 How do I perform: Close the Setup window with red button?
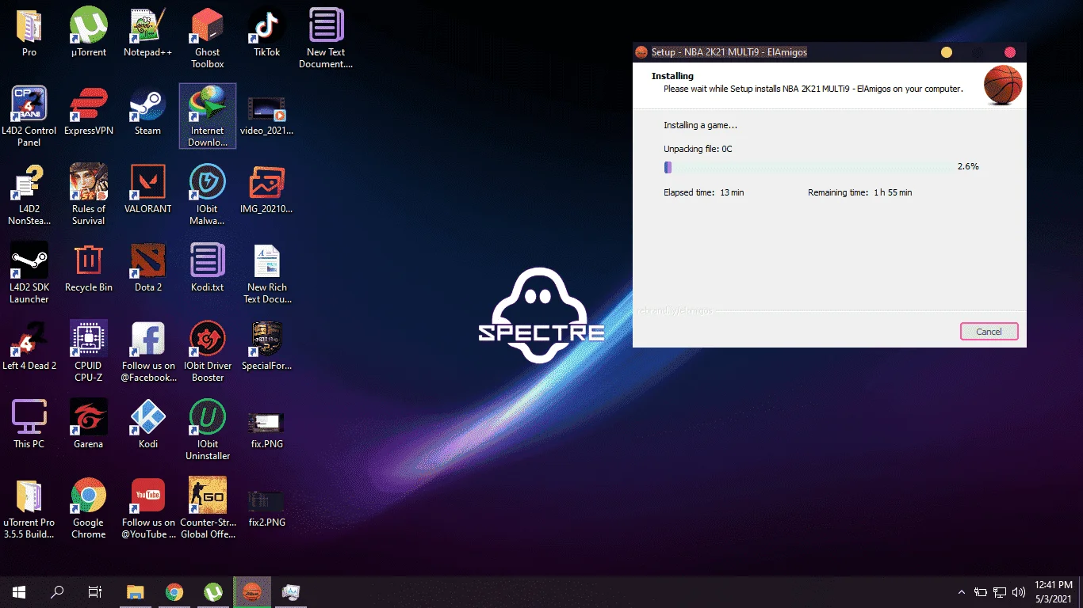point(1010,52)
